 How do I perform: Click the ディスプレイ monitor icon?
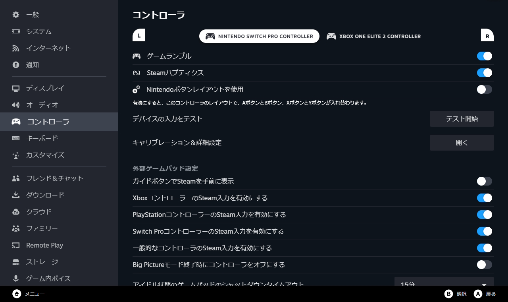tap(16, 88)
